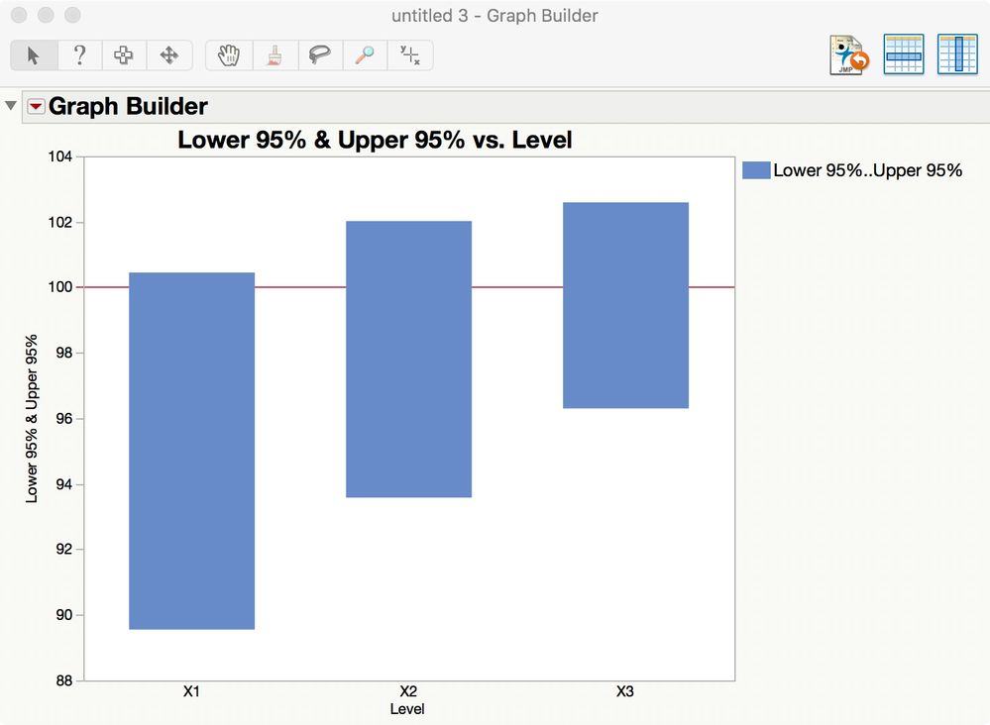
Task: Click the JMP rerun script icon
Action: [848, 54]
